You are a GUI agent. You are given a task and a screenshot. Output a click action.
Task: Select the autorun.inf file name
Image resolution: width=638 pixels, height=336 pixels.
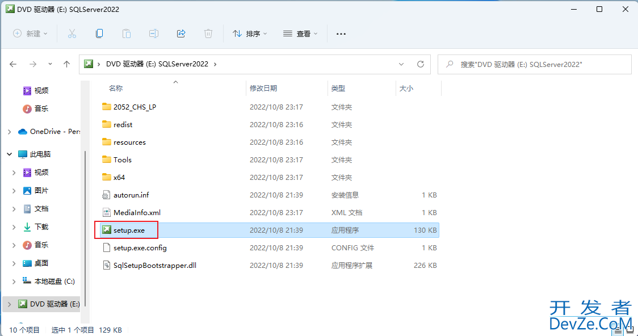(131, 195)
